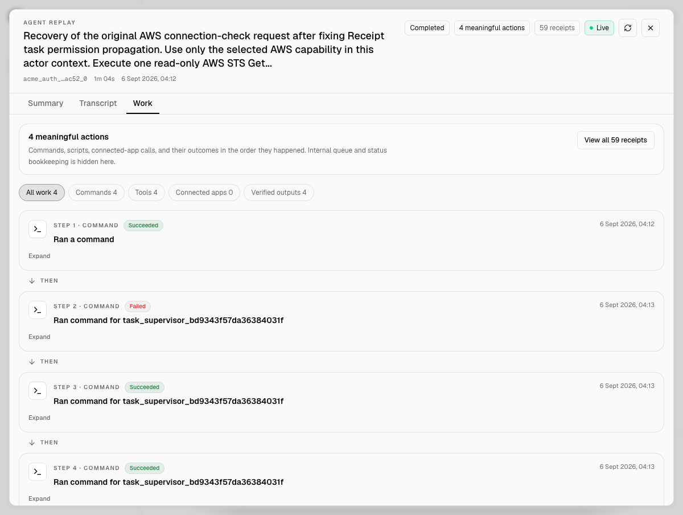
Task: Click the 59 receipts badge
Action: click(557, 28)
